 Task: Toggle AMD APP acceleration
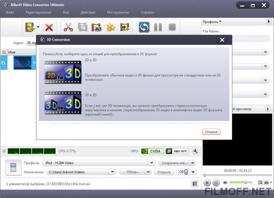(177, 151)
